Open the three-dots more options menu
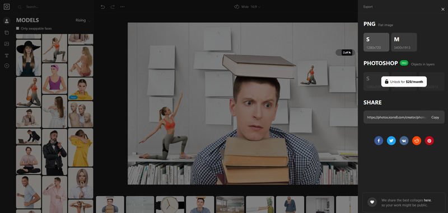448x213 pixels. pyautogui.click(x=122, y=7)
